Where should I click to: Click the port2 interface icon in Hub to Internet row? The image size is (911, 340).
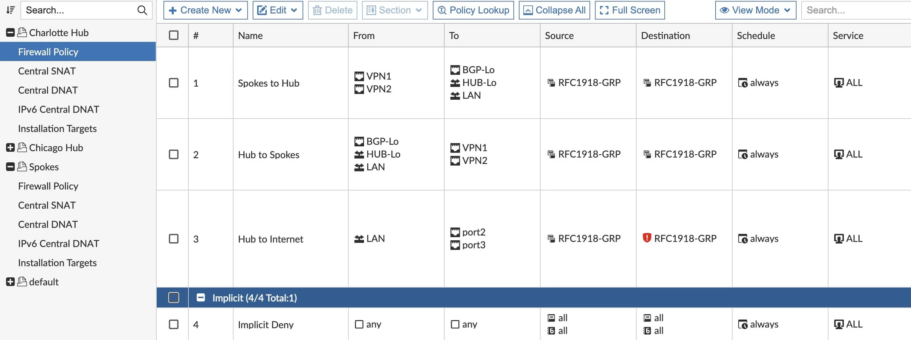[x=455, y=232]
